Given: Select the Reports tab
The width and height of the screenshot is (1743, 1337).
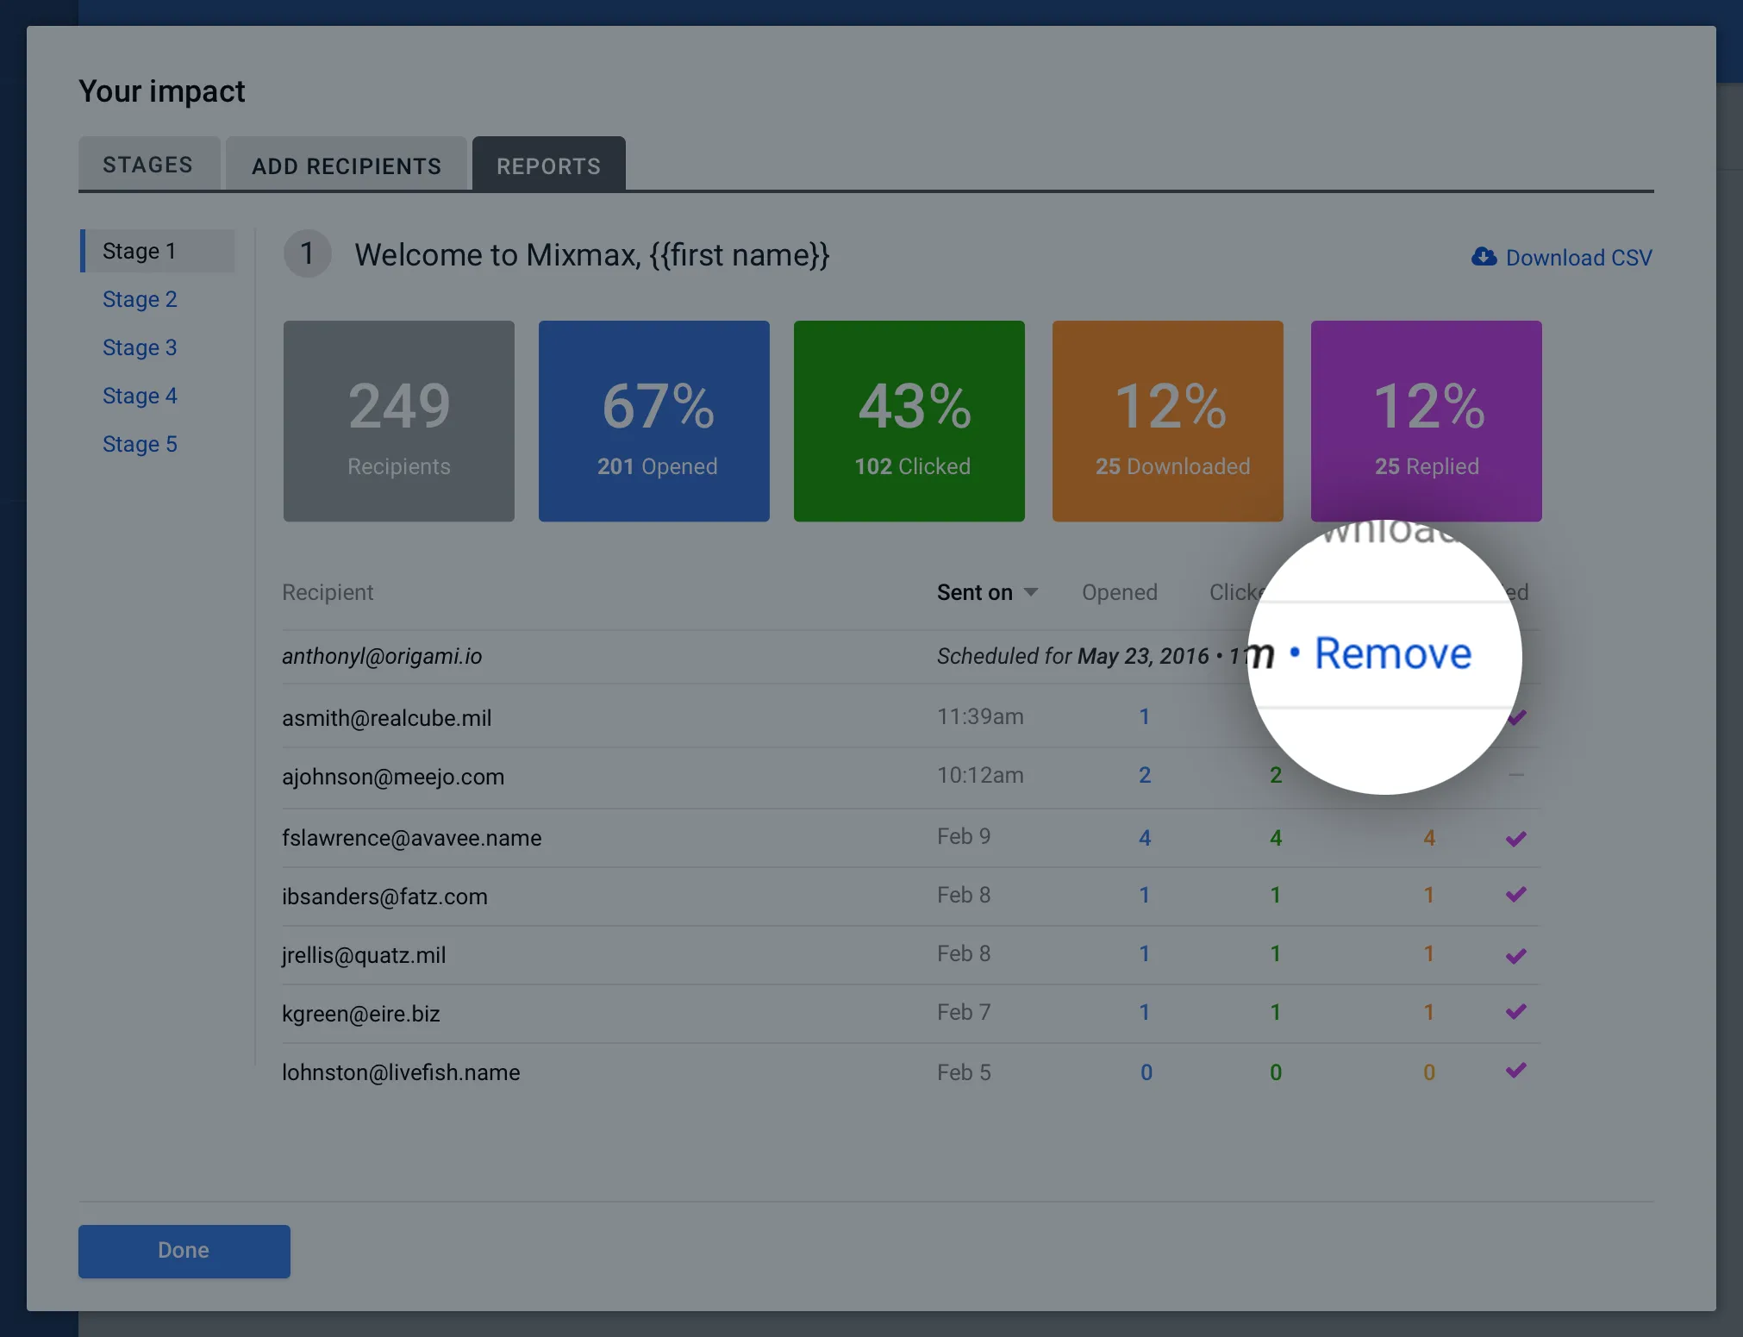Looking at the screenshot, I should 548,164.
